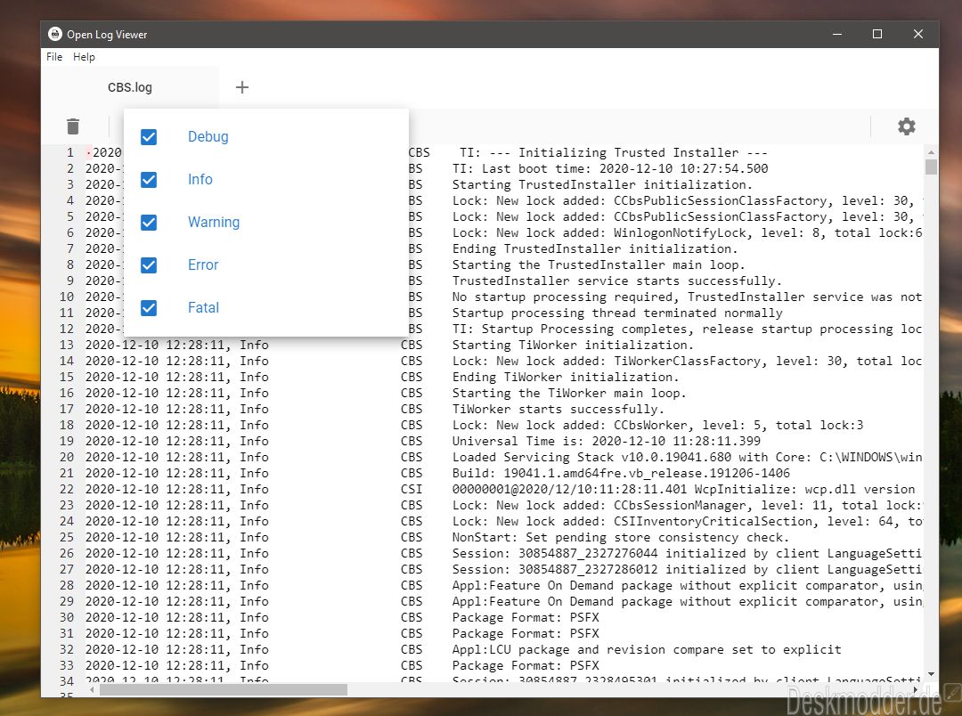Click "Ending TiWorker initialization." message
The width and height of the screenshot is (962, 716).
pos(566,377)
